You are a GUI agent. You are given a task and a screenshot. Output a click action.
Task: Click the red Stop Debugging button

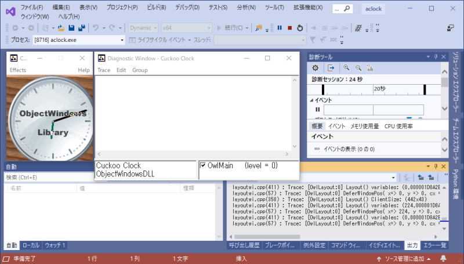pyautogui.click(x=289, y=28)
